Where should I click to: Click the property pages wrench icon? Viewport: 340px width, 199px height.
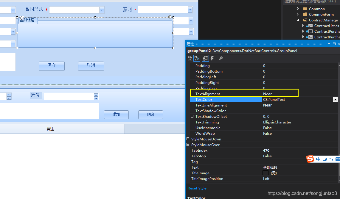(x=221, y=58)
